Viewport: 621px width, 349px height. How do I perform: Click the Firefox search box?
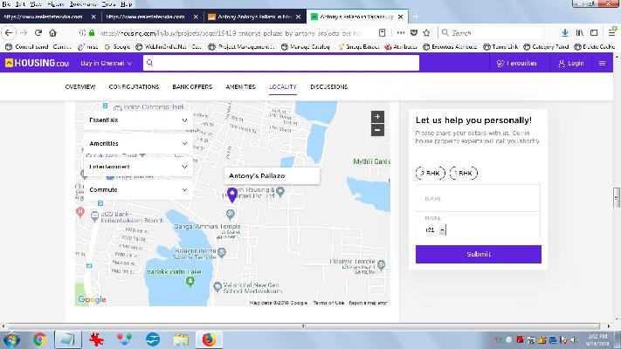[491, 33]
